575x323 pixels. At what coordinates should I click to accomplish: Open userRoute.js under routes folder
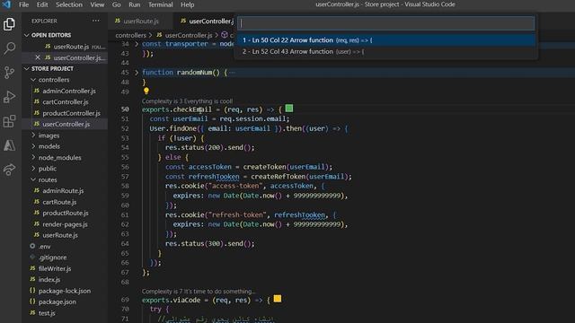[x=65, y=235]
